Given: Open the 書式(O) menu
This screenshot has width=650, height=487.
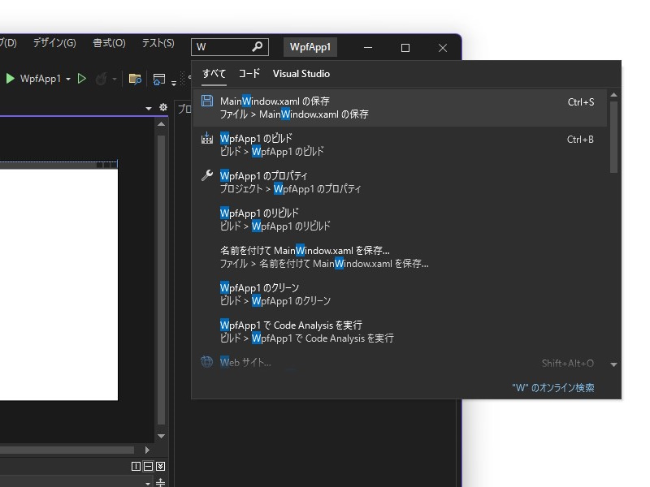Looking at the screenshot, I should (109, 43).
